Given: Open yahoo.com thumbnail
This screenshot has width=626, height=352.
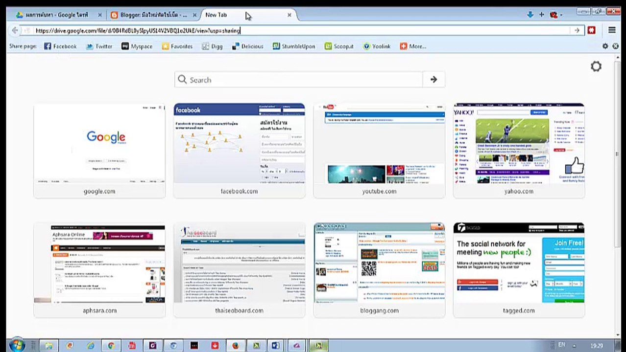Looking at the screenshot, I should pyautogui.click(x=519, y=144).
